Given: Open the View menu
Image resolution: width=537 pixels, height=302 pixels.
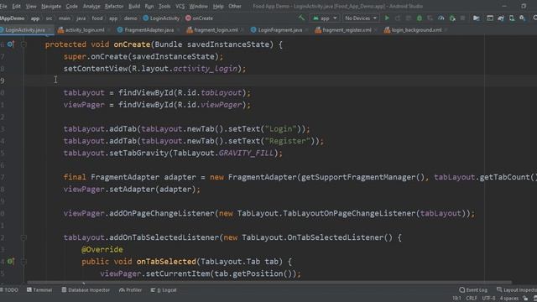Looking at the screenshot, I should 31,6.
